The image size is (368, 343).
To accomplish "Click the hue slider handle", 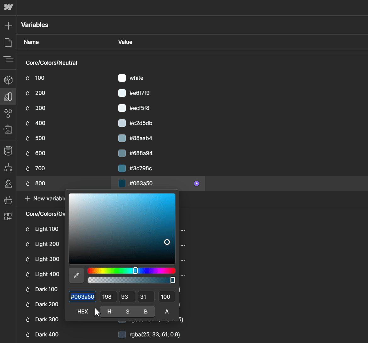I will tap(135, 270).
